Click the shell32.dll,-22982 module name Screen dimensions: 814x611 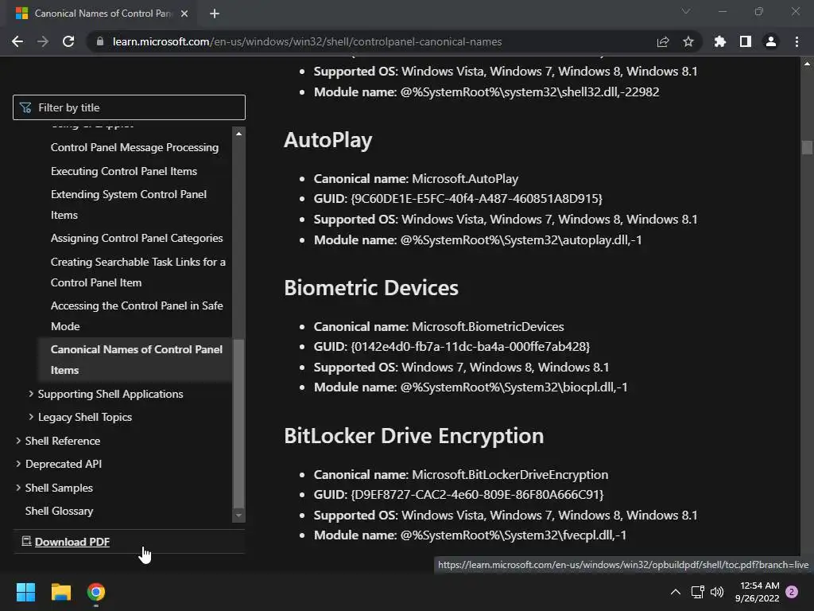pos(529,92)
